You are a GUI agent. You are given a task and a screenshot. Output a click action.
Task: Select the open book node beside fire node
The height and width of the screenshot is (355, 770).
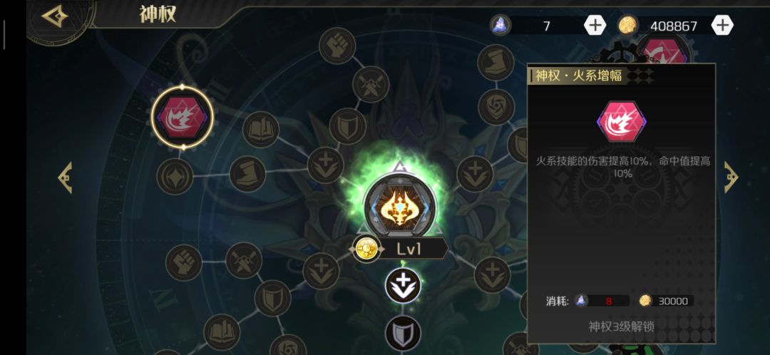pos(261,130)
